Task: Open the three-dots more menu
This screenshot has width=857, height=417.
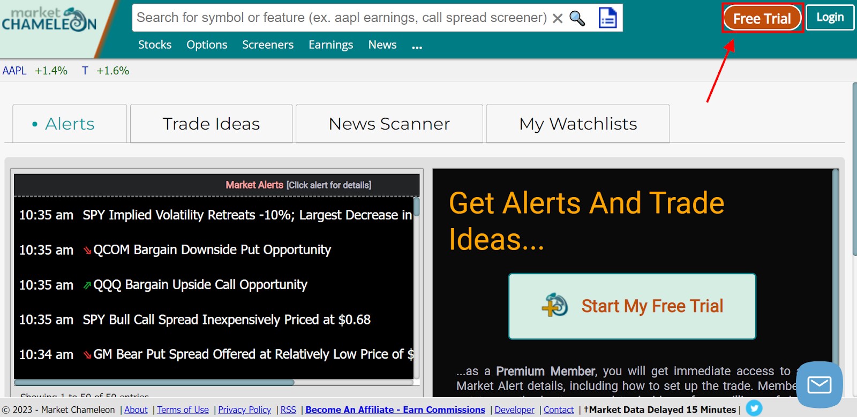Action: (417, 47)
